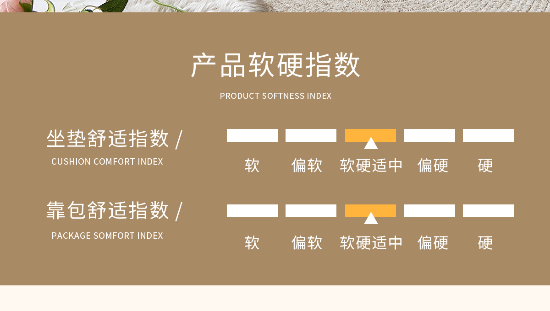This screenshot has width=550, height=311.
Task: Click the white triangle marker under package index
Action: (x=371, y=218)
